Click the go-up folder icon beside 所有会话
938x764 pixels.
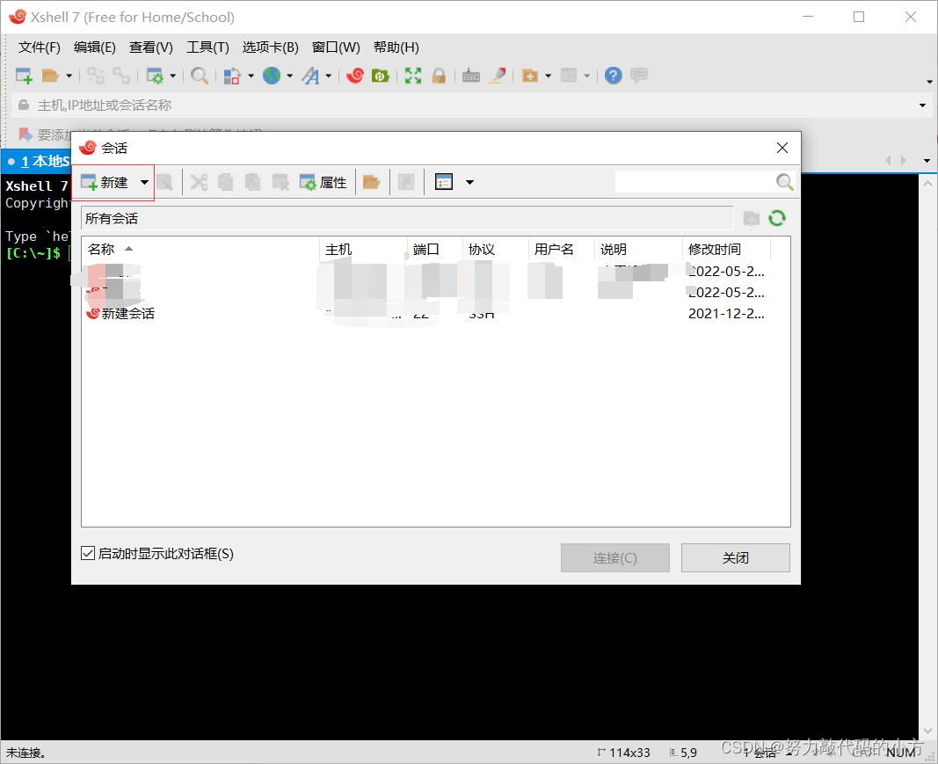pyautogui.click(x=752, y=218)
